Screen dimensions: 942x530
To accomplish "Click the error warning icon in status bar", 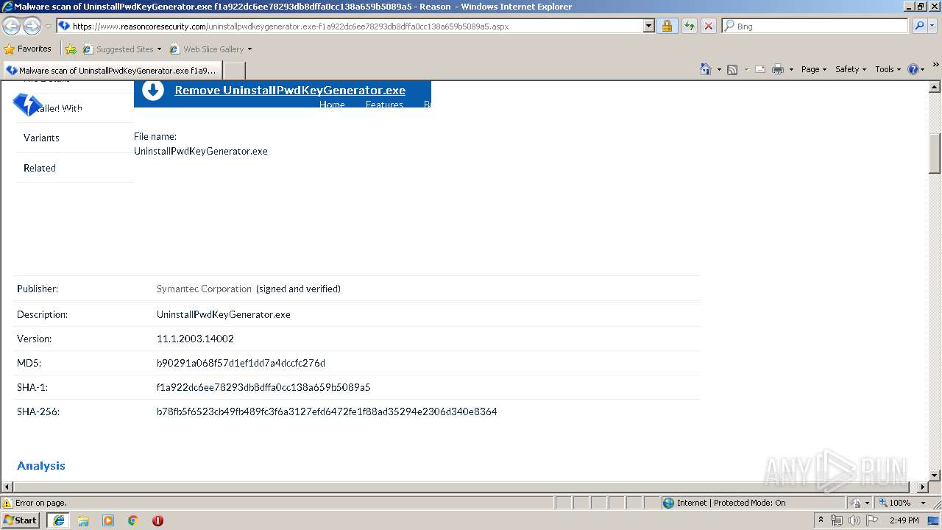I will (x=8, y=503).
